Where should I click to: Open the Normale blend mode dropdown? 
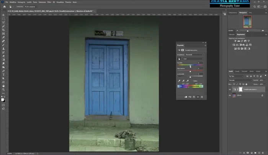(x=240, y=80)
